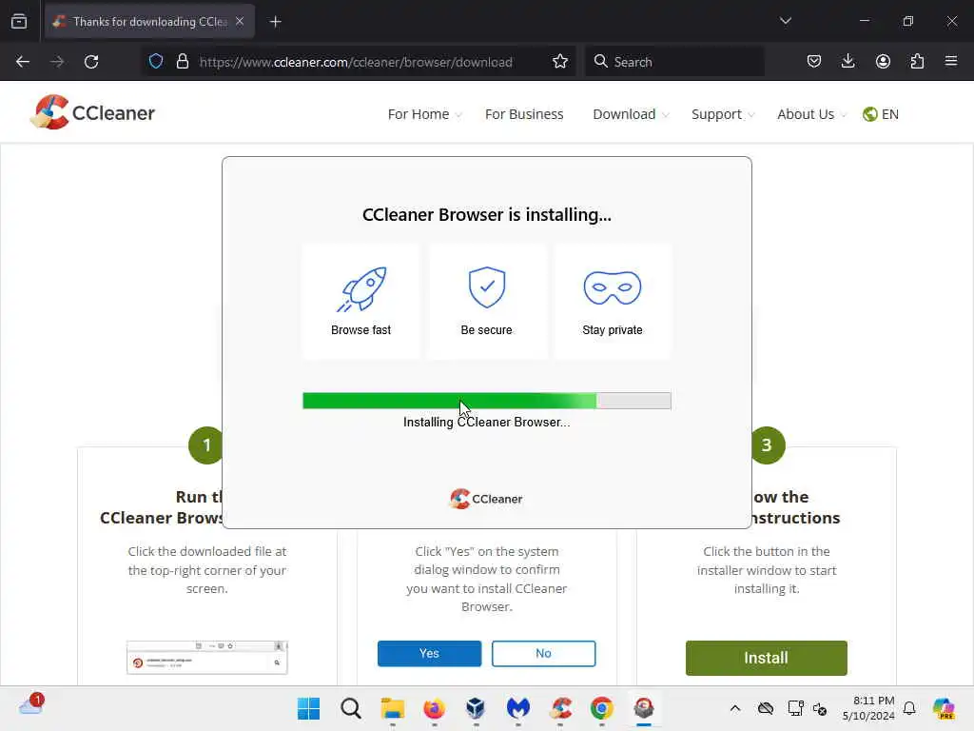Click the Stay private mask icon
974x731 pixels.
point(613,287)
